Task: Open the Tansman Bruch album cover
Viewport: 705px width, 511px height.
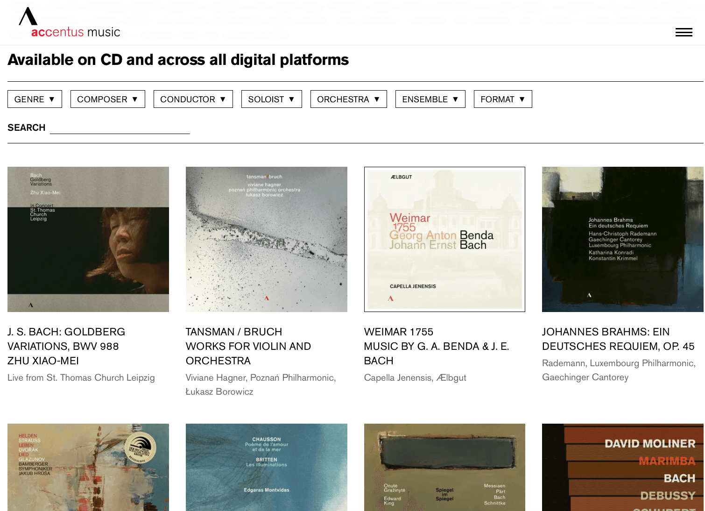Action: coord(267,239)
